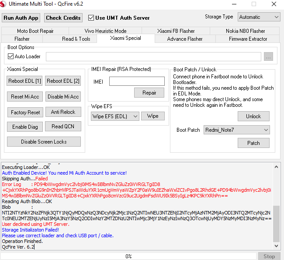Click the Disable Screen Locks button
Screen dimensions: 284x260
(44, 141)
